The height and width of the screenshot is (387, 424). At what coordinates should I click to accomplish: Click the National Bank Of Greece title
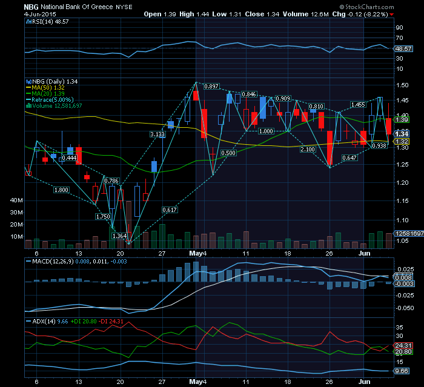point(77,7)
